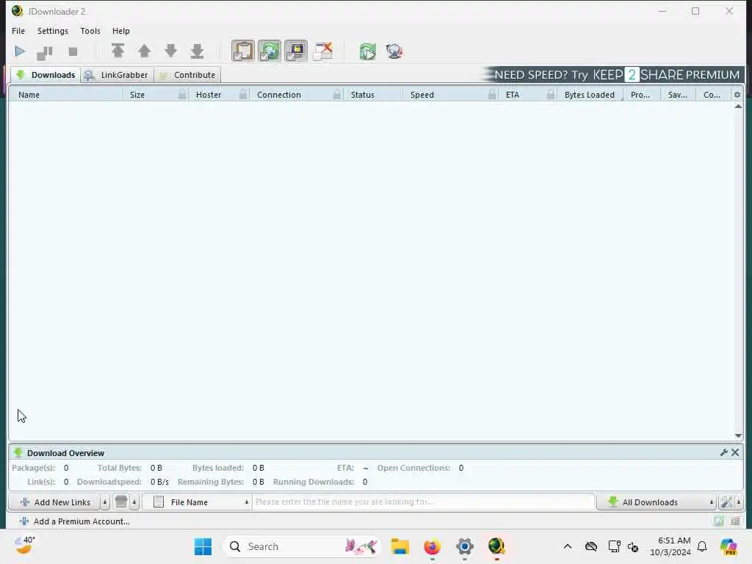The image size is (752, 564).
Task: Stop all downloads with the square icon
Action: (73, 52)
